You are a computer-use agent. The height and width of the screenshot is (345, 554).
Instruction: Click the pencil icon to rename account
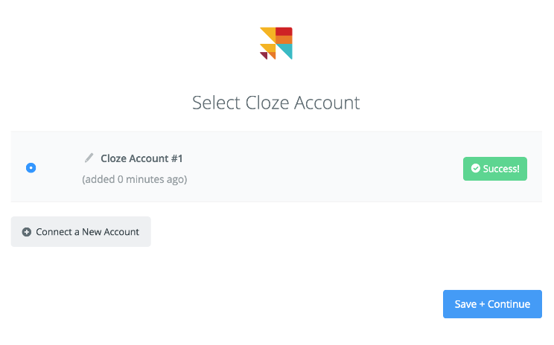click(89, 158)
